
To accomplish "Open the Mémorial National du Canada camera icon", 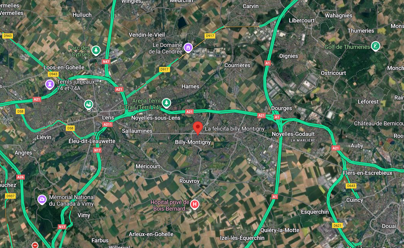I will 42,199.
